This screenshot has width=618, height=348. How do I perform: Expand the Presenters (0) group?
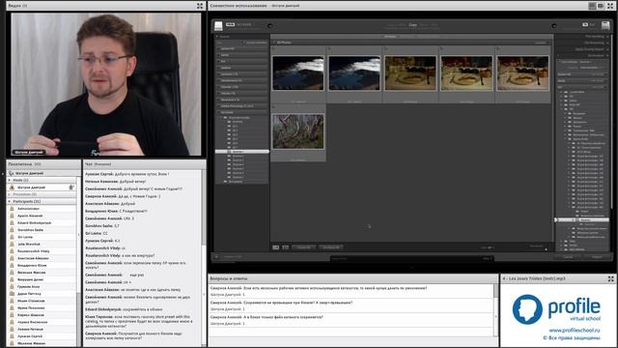pyautogui.click(x=10, y=194)
